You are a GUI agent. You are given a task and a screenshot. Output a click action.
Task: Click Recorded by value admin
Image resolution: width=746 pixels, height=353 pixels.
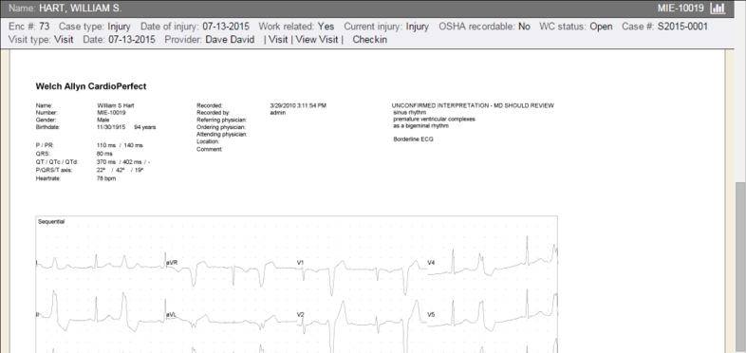click(278, 113)
